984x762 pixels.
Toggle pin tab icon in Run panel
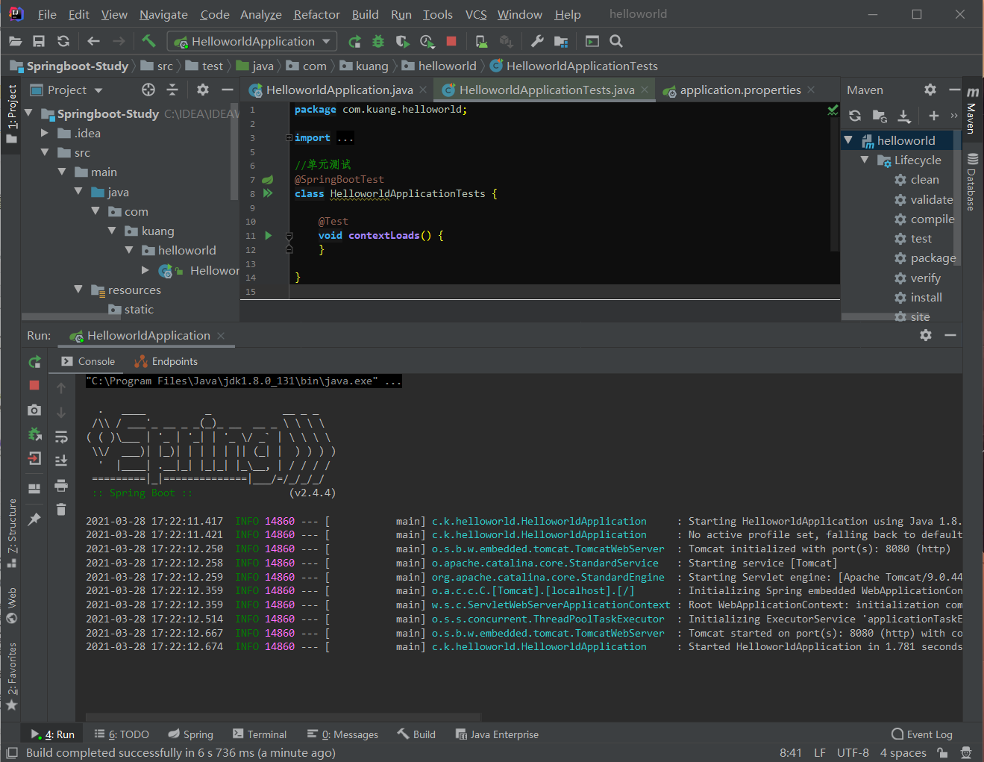34,519
